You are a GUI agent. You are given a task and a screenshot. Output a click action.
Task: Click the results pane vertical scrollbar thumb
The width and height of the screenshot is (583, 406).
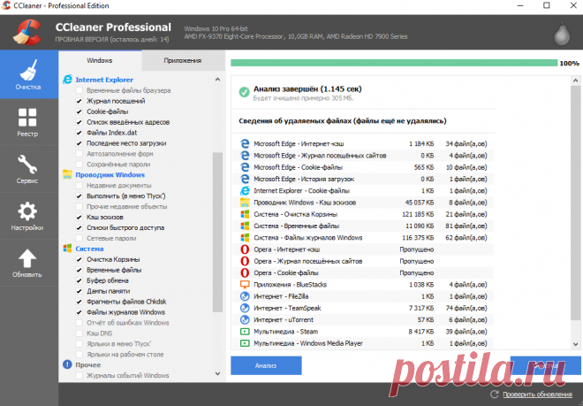coord(575,203)
